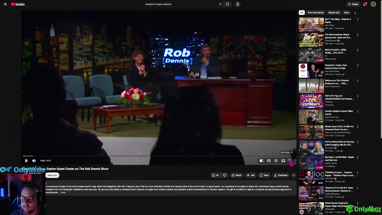
Task: Save video to a playlist
Action: [x=264, y=175]
